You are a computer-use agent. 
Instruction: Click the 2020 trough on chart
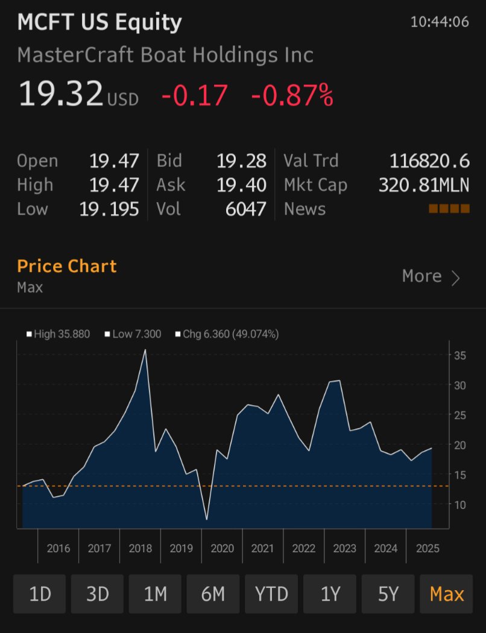[207, 519]
